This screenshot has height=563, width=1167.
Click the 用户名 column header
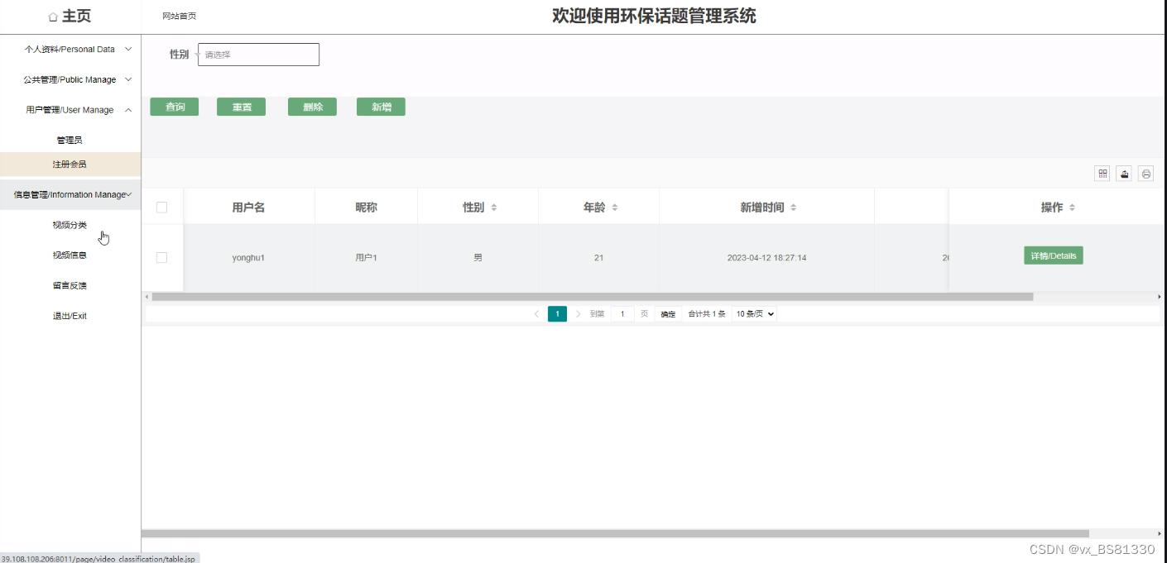[x=248, y=208]
